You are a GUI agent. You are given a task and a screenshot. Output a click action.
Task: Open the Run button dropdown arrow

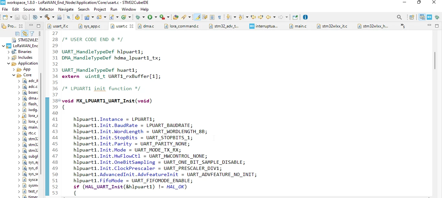(156, 17)
